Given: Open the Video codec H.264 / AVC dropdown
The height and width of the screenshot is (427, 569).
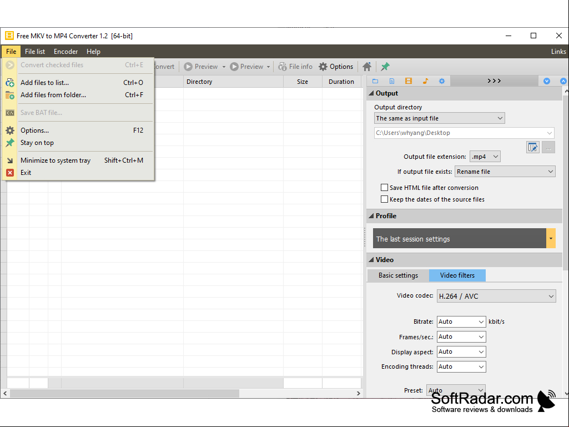Looking at the screenshot, I should click(x=496, y=296).
